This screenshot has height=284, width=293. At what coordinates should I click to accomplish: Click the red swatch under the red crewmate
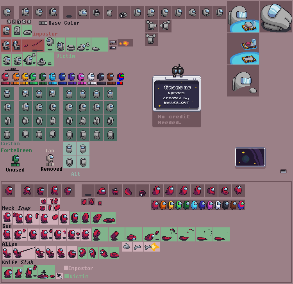click(x=5, y=83)
